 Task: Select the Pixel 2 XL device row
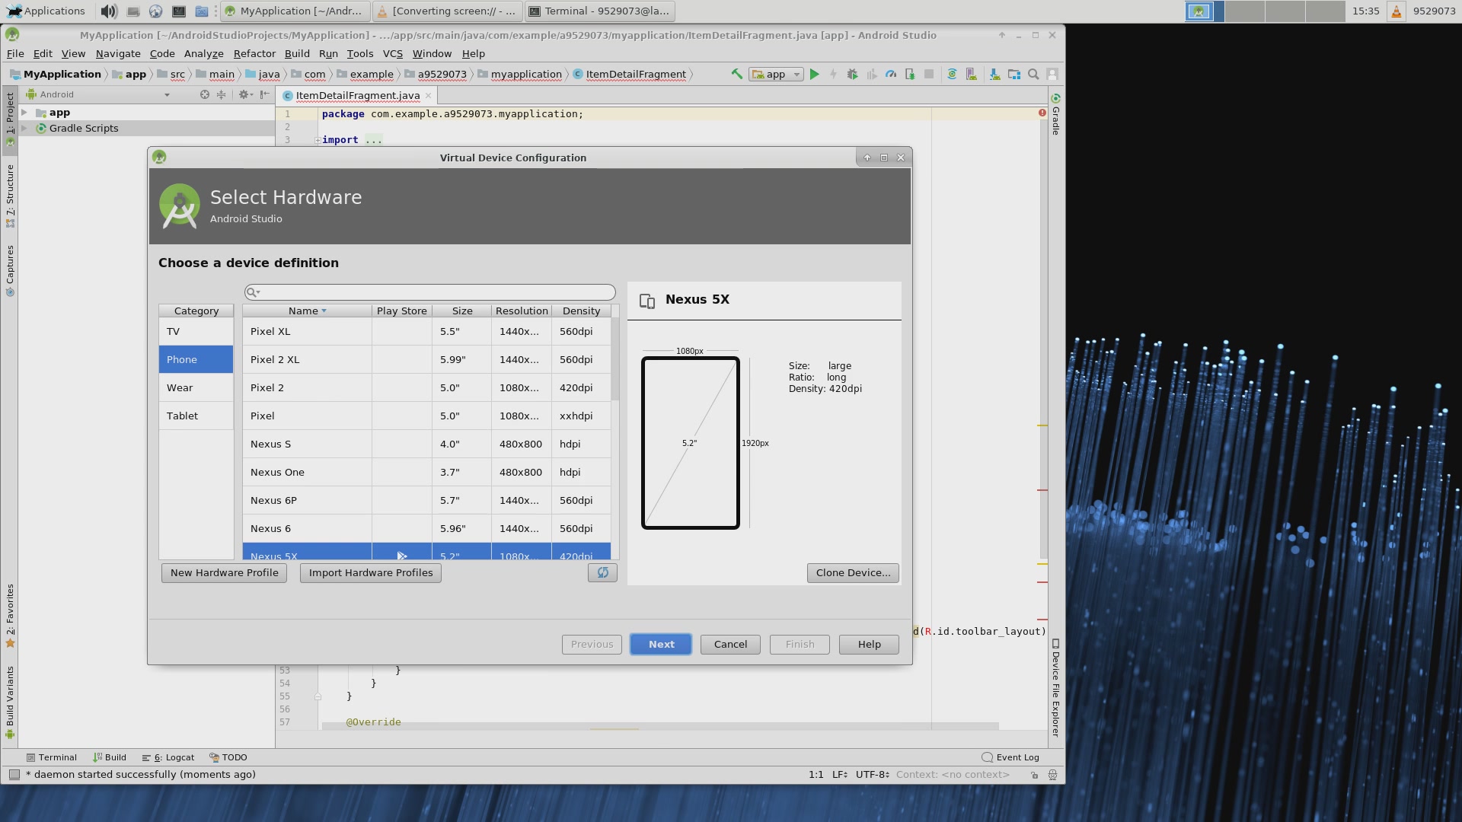426,359
